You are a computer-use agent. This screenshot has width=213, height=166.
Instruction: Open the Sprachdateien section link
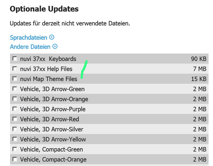28,38
